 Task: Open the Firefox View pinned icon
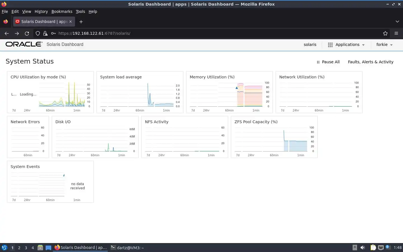(x=6, y=22)
